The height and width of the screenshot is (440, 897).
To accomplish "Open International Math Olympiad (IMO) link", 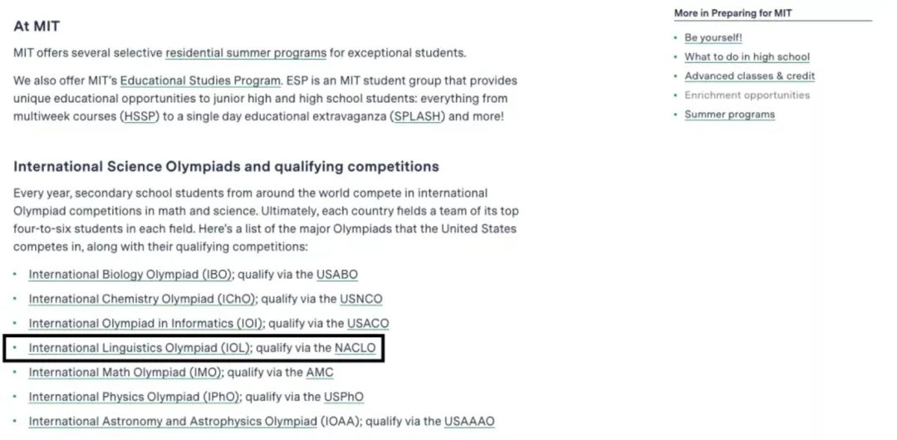I will point(125,373).
